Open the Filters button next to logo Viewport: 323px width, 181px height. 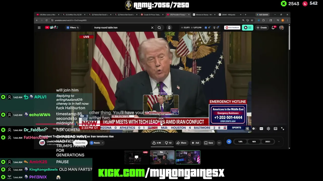pos(73,28)
